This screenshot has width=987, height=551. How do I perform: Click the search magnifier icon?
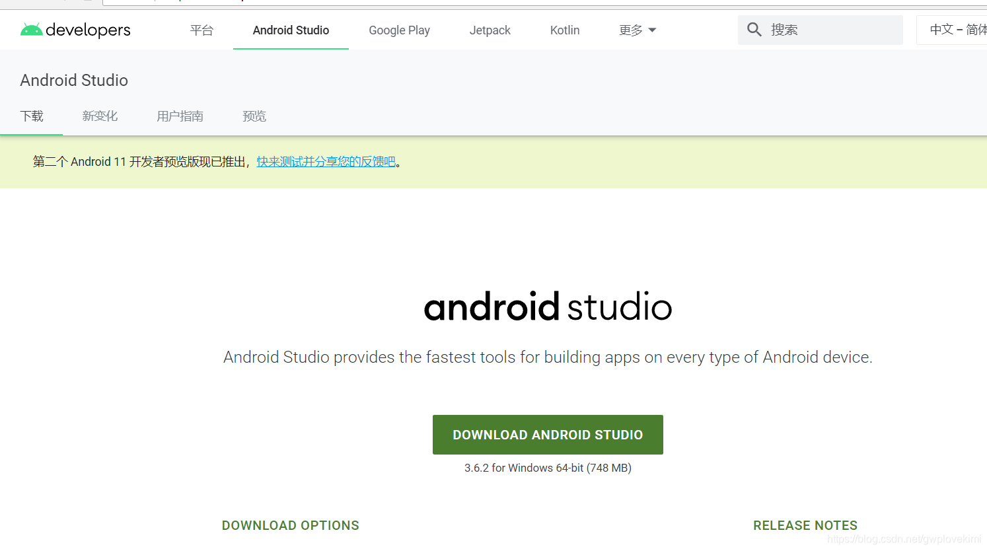754,30
